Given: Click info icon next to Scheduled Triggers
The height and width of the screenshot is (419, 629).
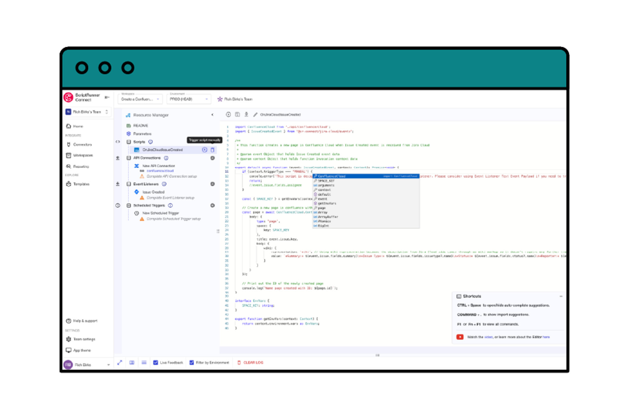Looking at the screenshot, I should [x=170, y=206].
